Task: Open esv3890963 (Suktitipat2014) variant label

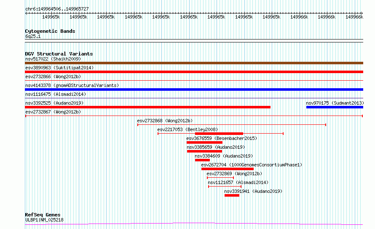Action: [59, 68]
